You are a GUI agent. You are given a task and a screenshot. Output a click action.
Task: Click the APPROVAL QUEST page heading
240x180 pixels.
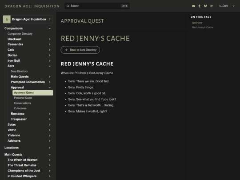82,21
